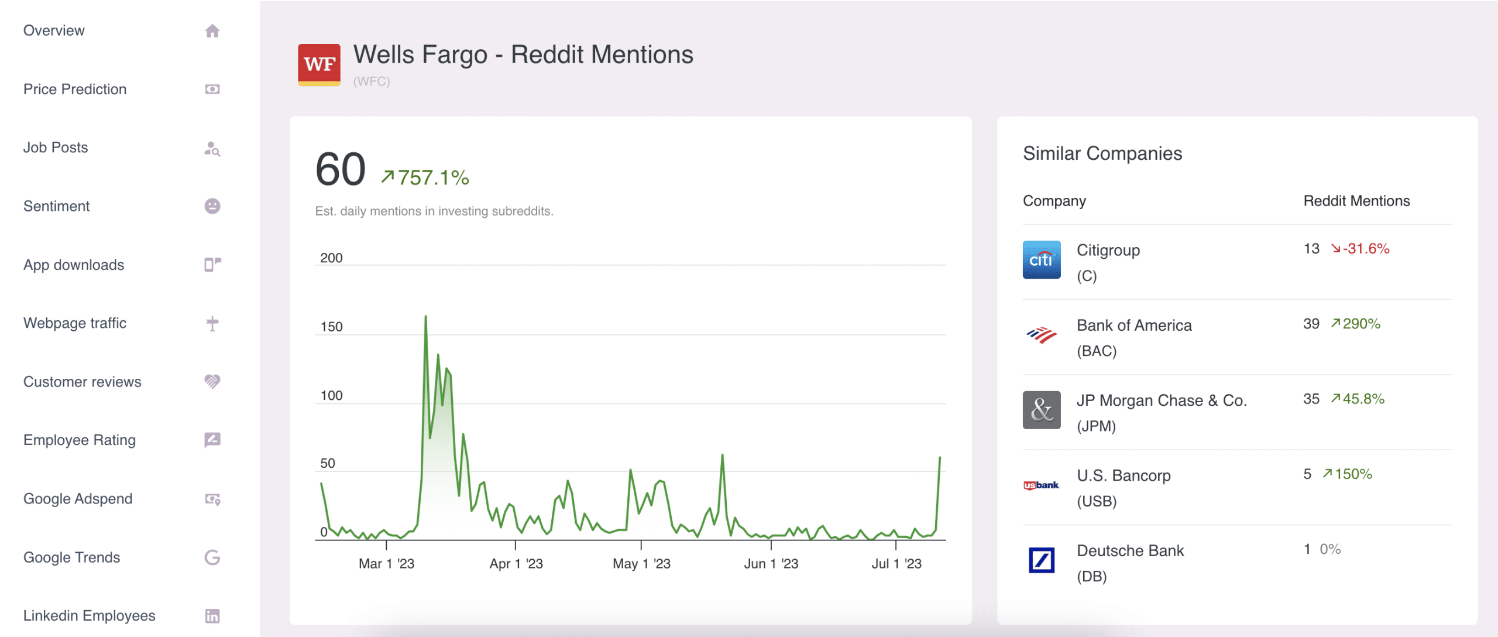The height and width of the screenshot is (637, 1498).
Task: Open the Overview sidebar item
Action: (x=54, y=30)
